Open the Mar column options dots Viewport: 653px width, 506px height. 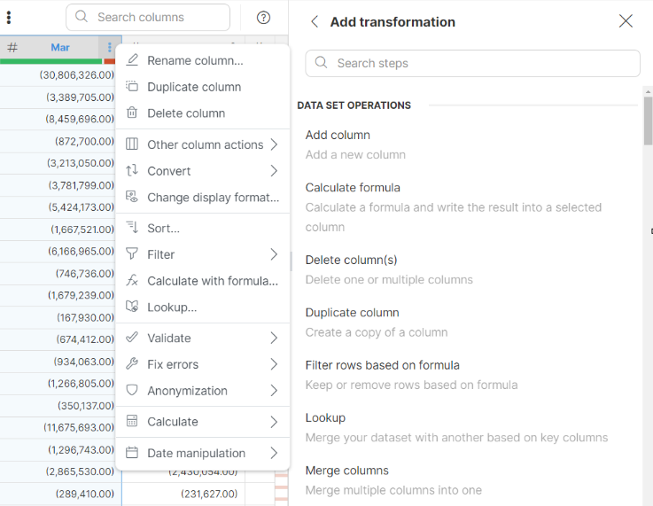point(110,48)
